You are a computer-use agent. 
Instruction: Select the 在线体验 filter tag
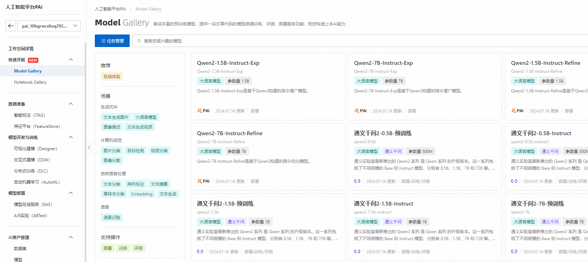(112, 76)
